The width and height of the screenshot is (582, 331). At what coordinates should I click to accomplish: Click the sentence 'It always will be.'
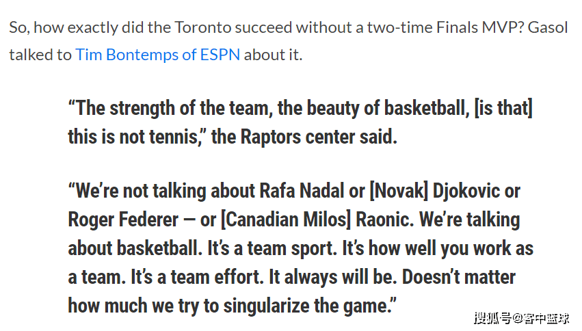point(333,277)
